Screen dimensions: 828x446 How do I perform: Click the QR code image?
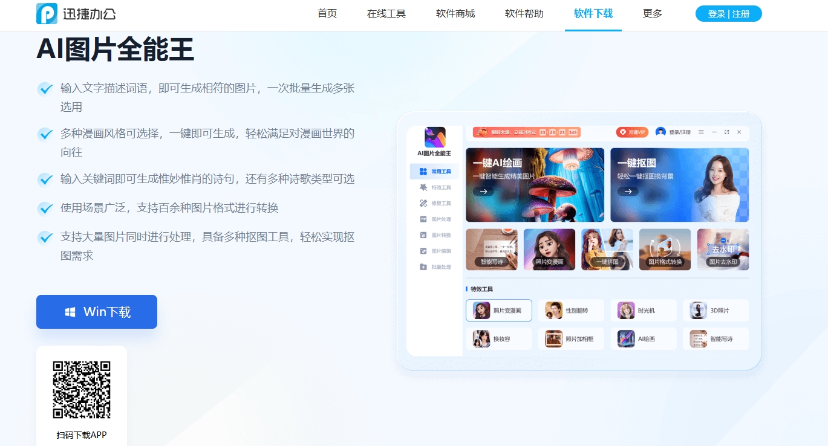point(82,390)
